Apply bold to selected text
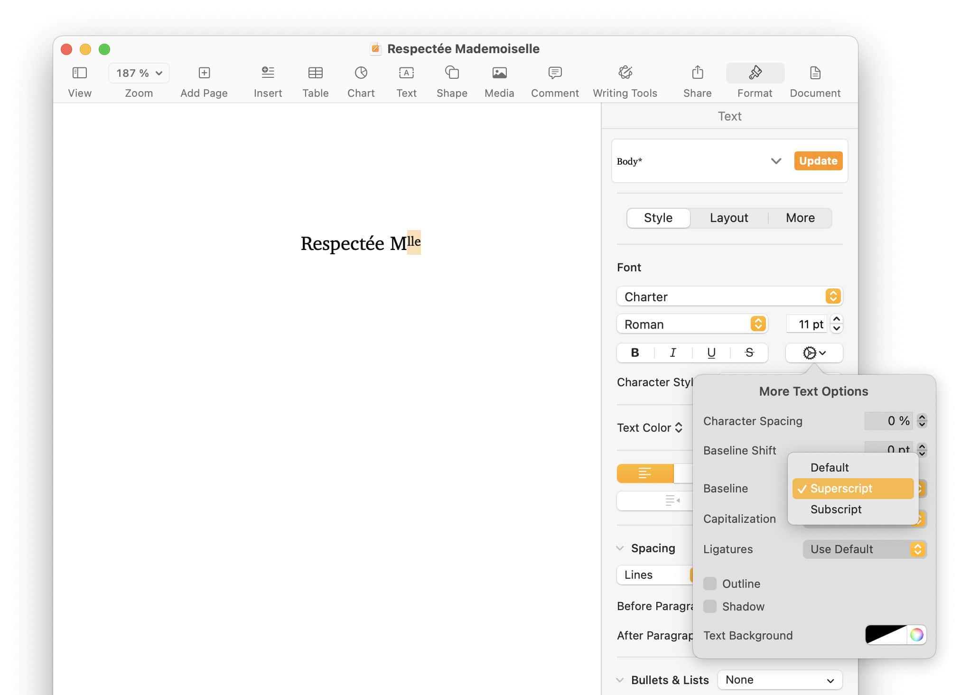970x695 pixels. click(634, 352)
